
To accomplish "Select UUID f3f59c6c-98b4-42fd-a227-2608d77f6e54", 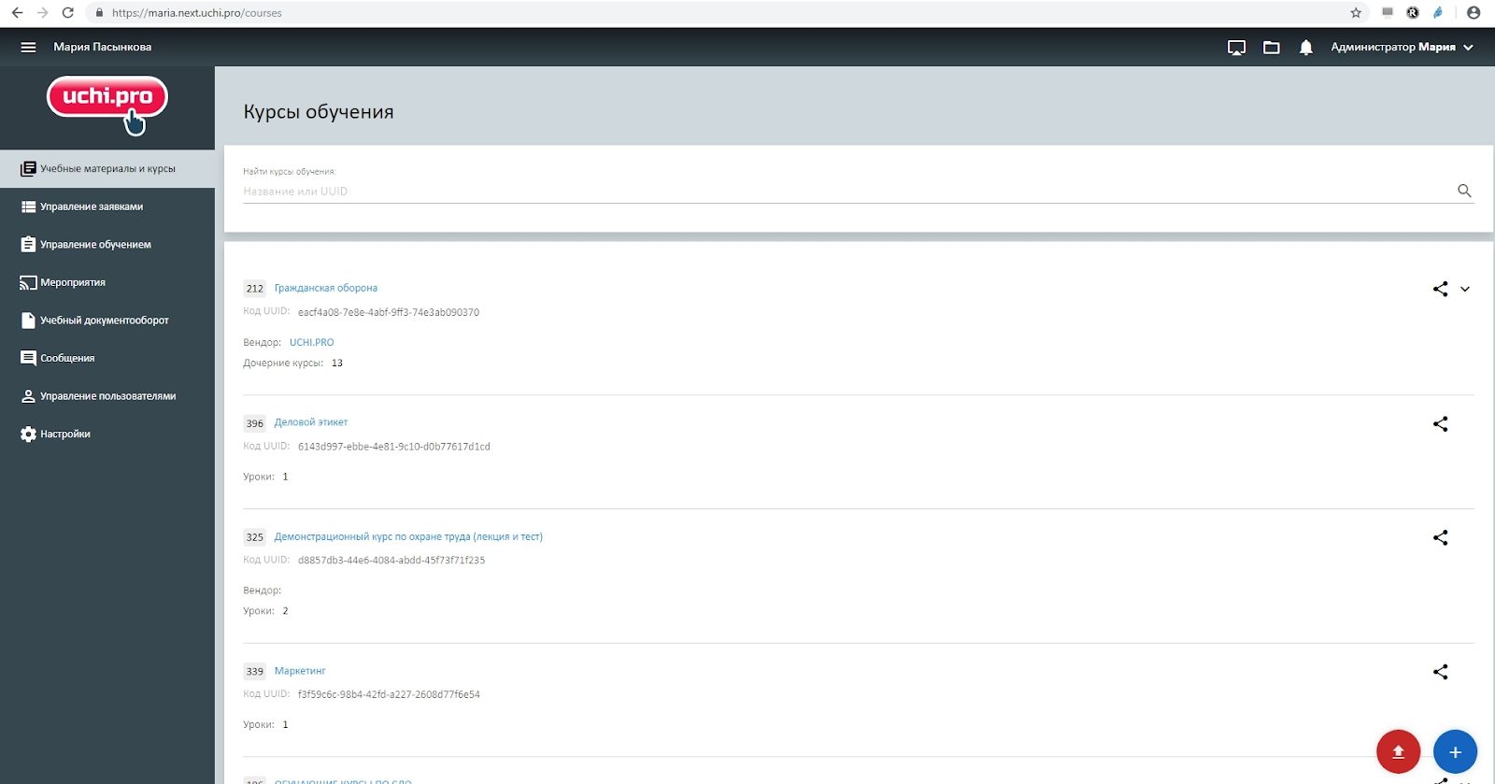I will point(389,695).
